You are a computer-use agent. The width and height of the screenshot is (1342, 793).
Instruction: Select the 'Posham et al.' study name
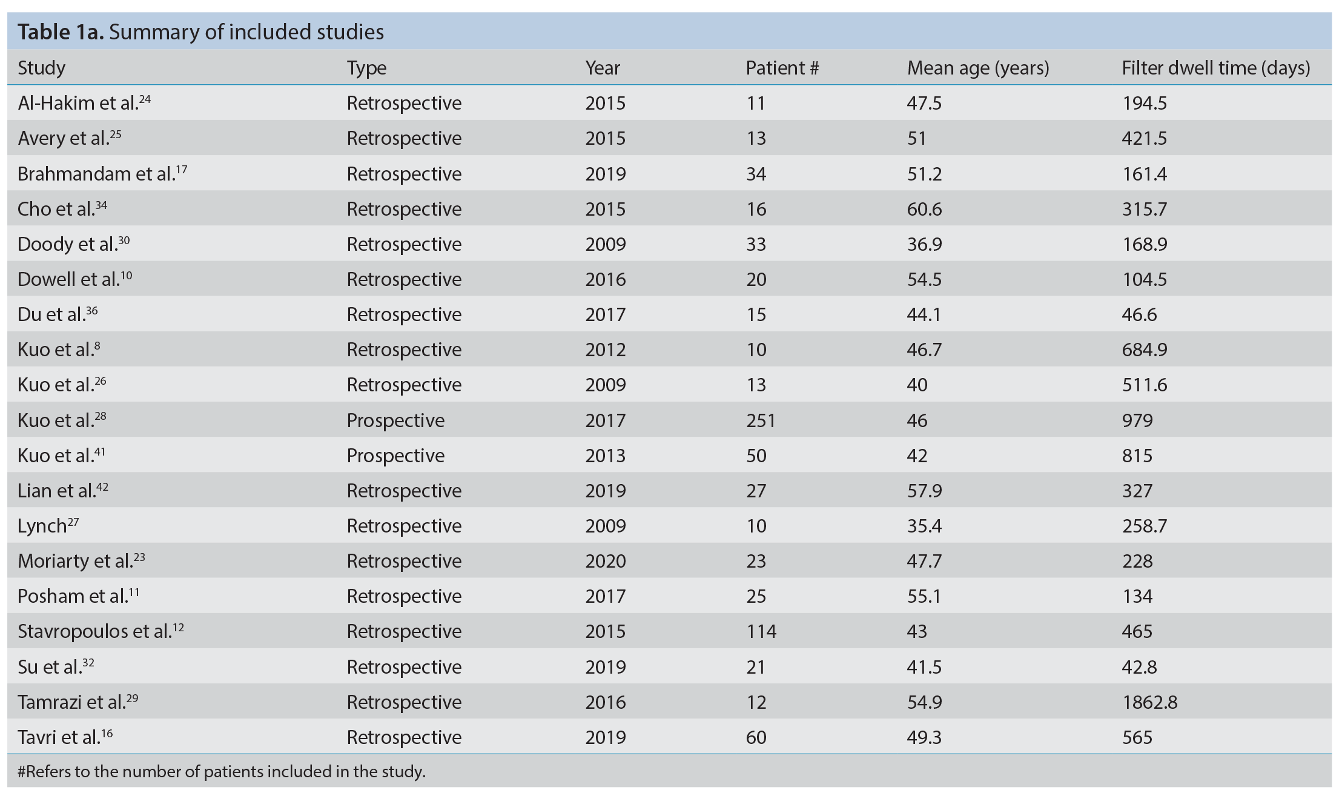tap(79, 596)
